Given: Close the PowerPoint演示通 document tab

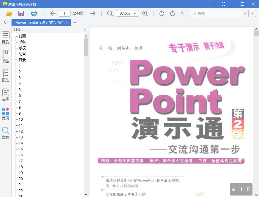Looking at the screenshot, I should click(x=67, y=22).
